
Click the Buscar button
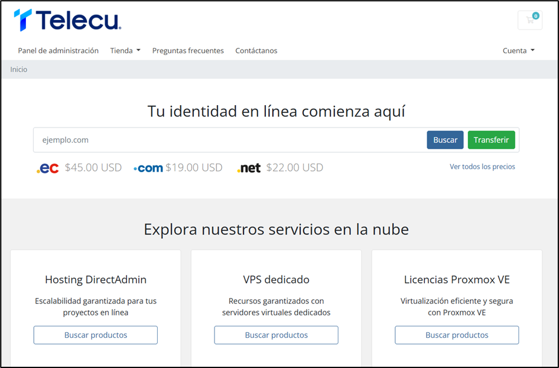coord(445,140)
